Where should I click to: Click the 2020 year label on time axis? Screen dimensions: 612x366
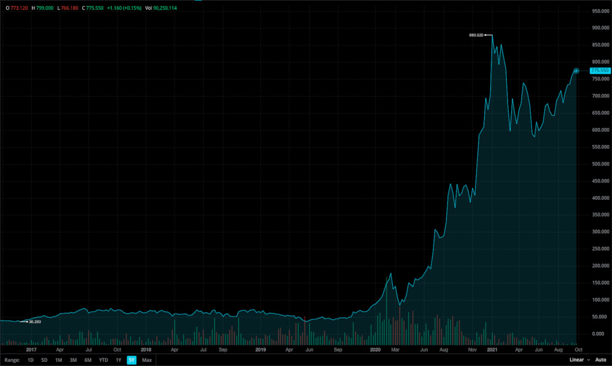375,350
